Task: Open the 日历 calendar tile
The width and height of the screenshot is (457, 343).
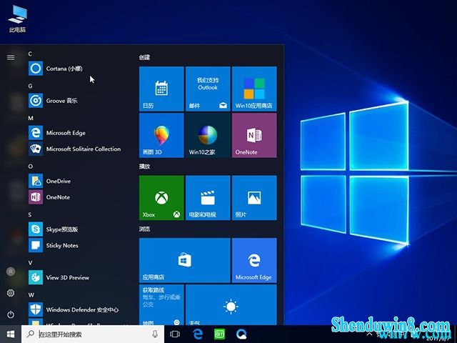Action: pyautogui.click(x=161, y=89)
